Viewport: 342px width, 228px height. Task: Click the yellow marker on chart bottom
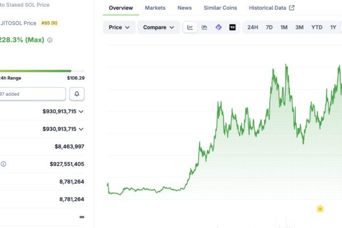pyautogui.click(x=320, y=209)
